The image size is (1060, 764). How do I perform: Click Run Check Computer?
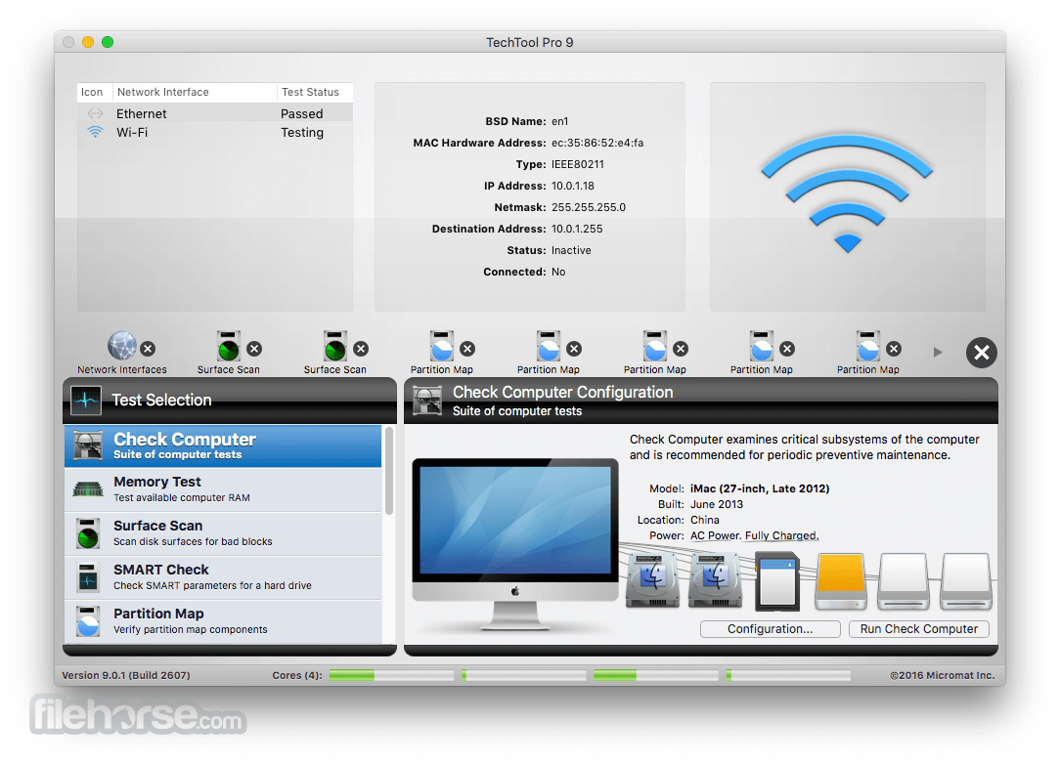click(x=919, y=629)
